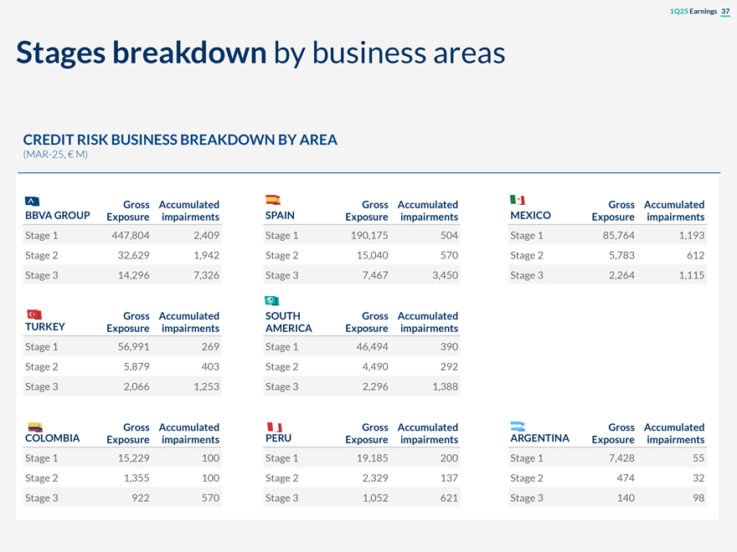Select South America Stage 3 impairments 1,388

click(x=445, y=386)
